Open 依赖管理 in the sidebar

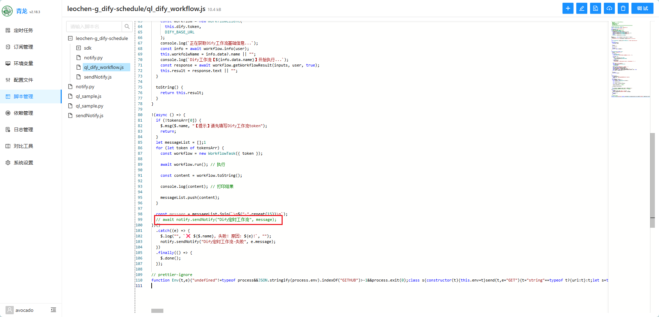pos(23,113)
